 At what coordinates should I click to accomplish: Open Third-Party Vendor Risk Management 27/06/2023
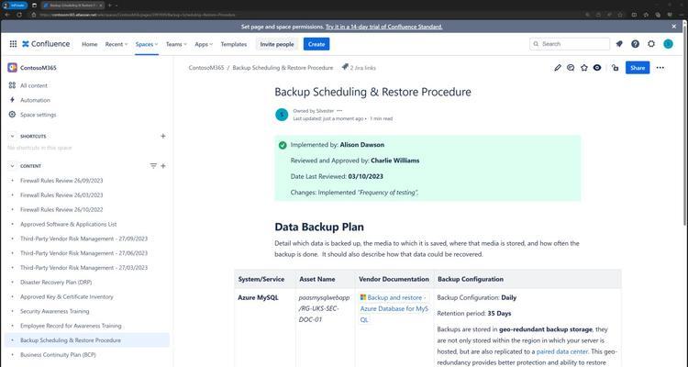(83, 253)
